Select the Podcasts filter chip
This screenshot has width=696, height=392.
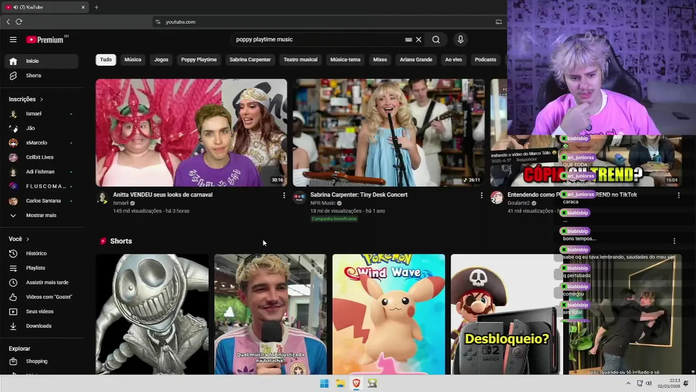486,60
